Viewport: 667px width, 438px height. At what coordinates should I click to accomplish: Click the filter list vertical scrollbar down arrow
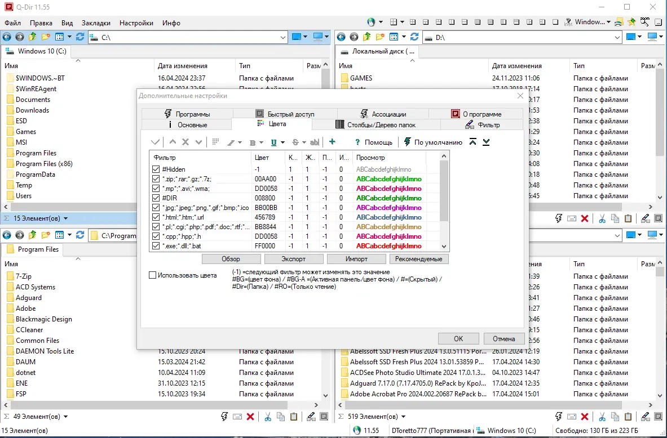coord(444,247)
